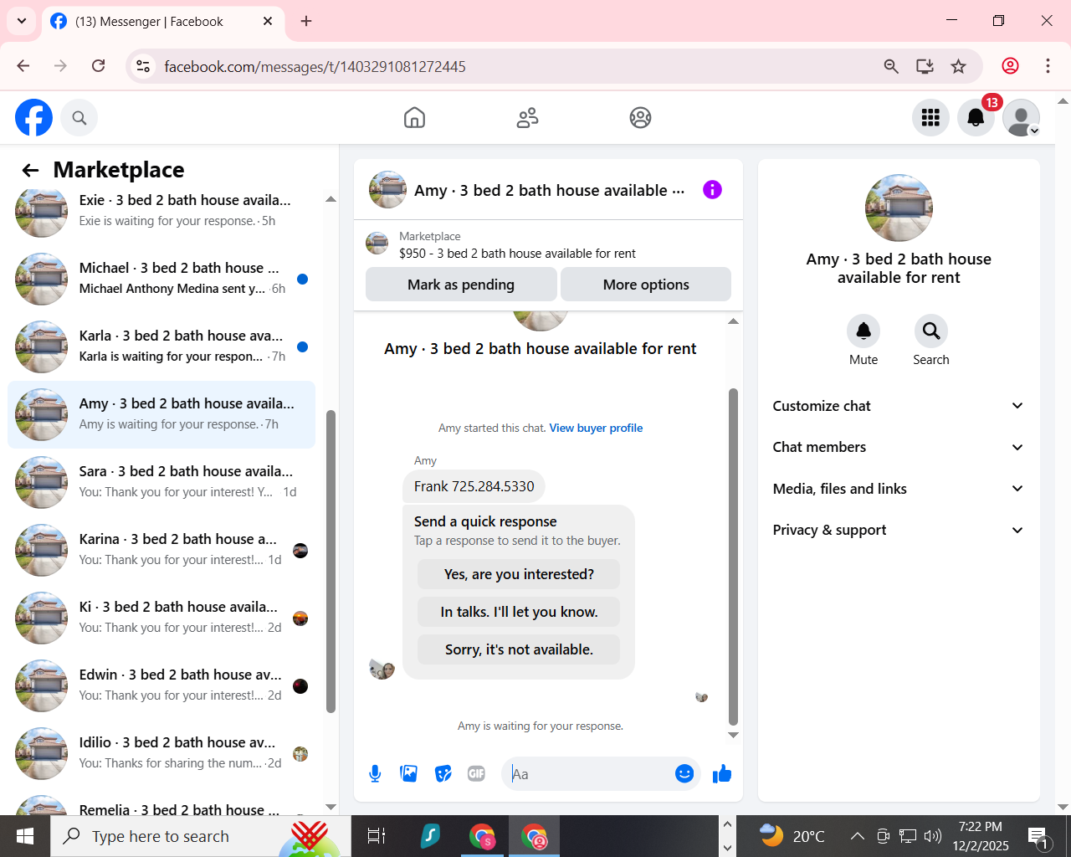
Task: Open the Facebook menu grid icon
Action: click(930, 118)
